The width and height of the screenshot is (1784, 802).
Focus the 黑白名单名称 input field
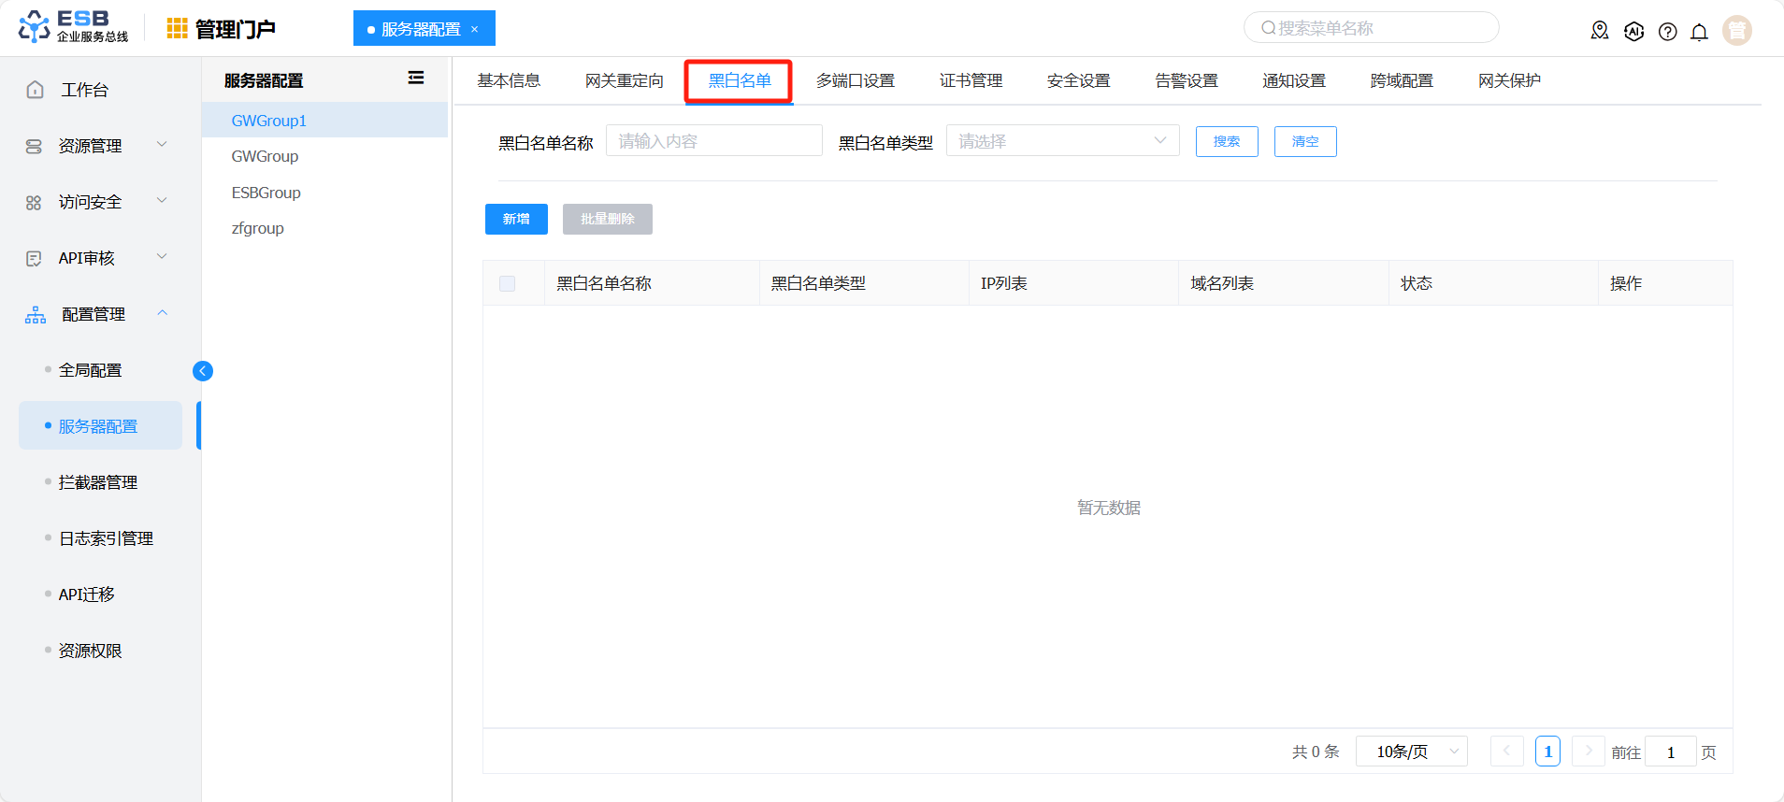(714, 141)
